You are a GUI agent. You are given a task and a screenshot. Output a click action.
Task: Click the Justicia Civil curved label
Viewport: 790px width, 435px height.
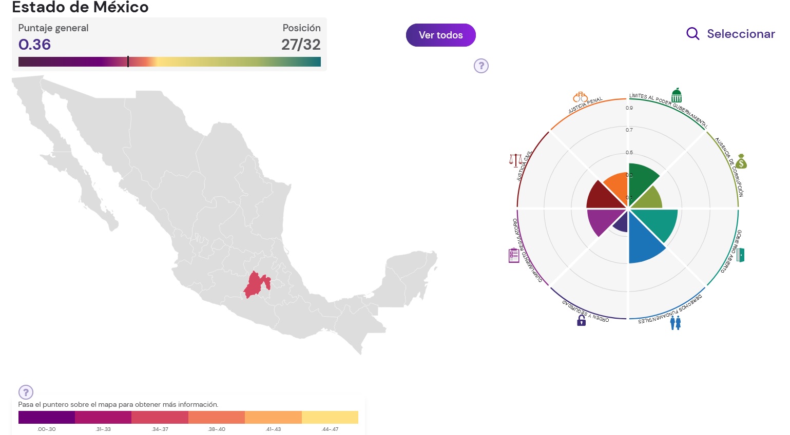(525, 165)
